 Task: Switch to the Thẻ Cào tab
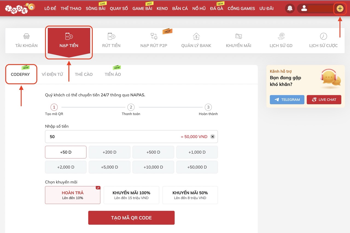[84, 74]
